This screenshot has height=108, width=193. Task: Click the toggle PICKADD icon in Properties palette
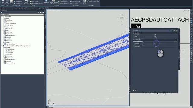coord(172,31)
